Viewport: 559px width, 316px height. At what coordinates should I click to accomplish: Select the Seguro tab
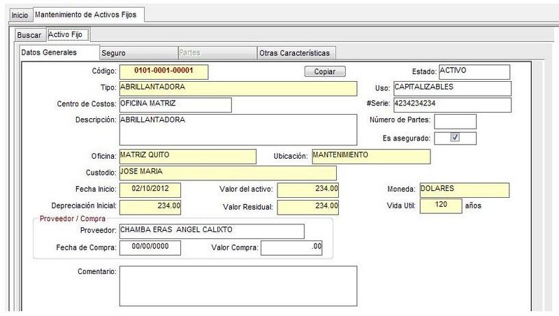[x=113, y=52]
